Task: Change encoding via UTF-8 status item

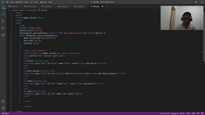Action: click(182, 113)
